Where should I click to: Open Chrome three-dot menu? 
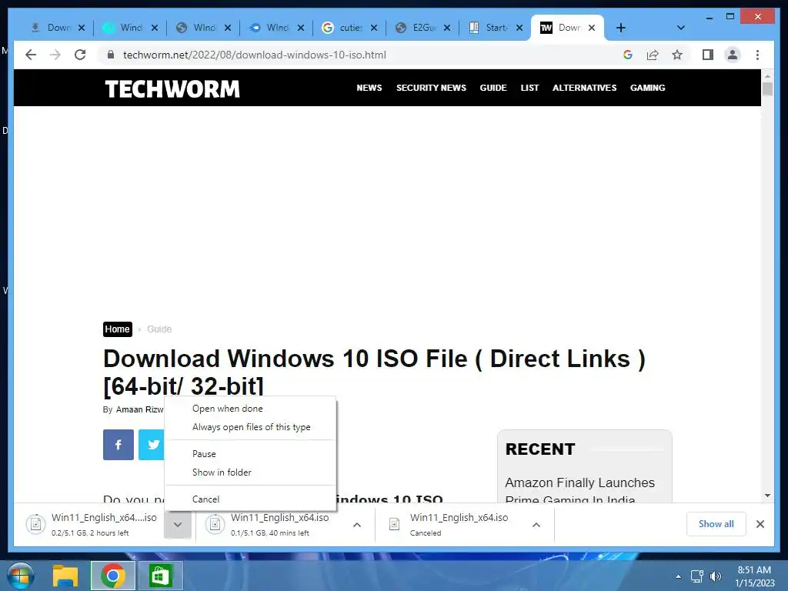pyautogui.click(x=757, y=55)
